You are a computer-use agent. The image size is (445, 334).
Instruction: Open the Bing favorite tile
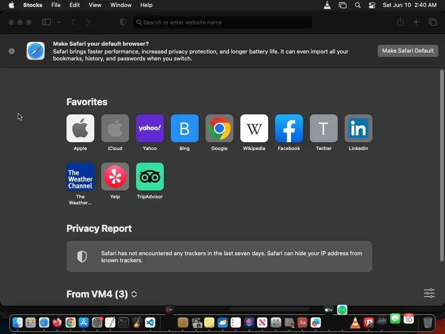pyautogui.click(x=184, y=128)
